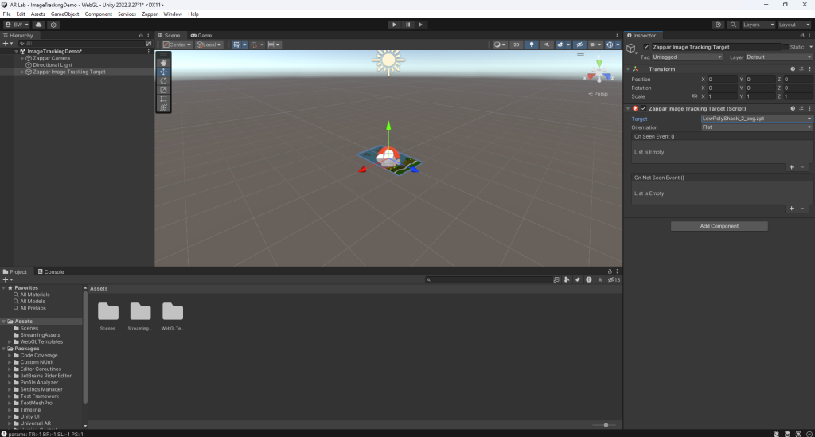Image resolution: width=815 pixels, height=437 pixels.
Task: Toggle 2D view mode
Action: [x=517, y=45]
